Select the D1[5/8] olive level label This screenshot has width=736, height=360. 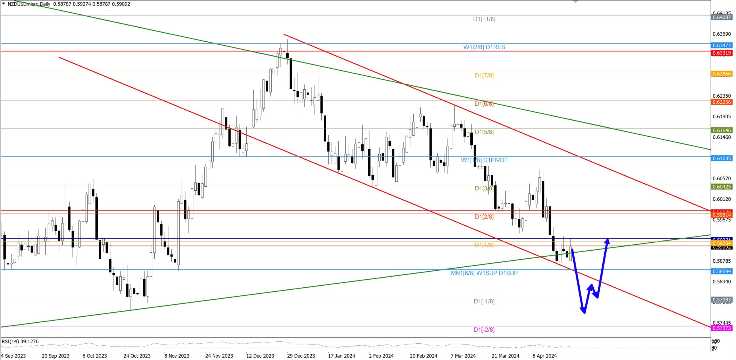(484, 132)
